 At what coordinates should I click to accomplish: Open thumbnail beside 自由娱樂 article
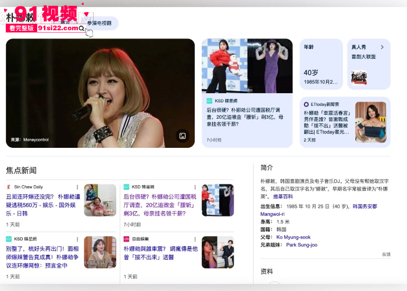(218, 252)
